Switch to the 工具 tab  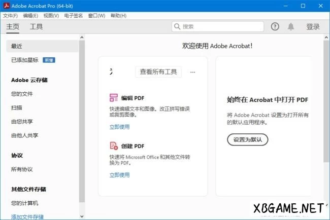[x=36, y=27]
